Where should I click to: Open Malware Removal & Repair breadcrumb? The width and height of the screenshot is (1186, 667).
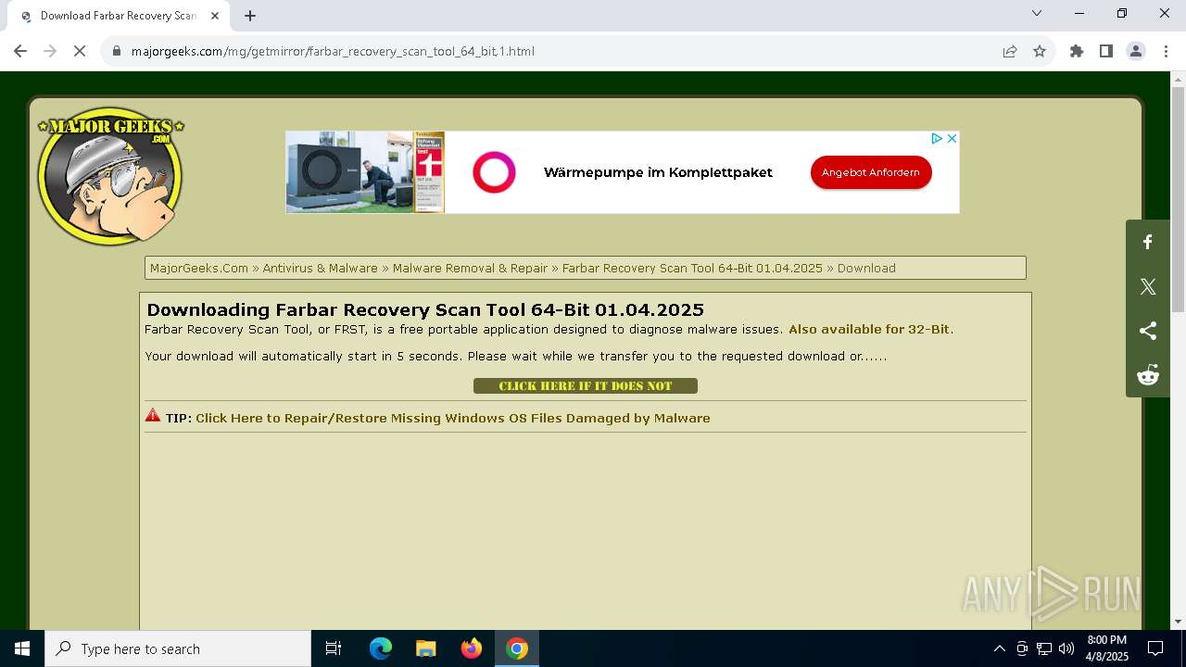point(470,268)
